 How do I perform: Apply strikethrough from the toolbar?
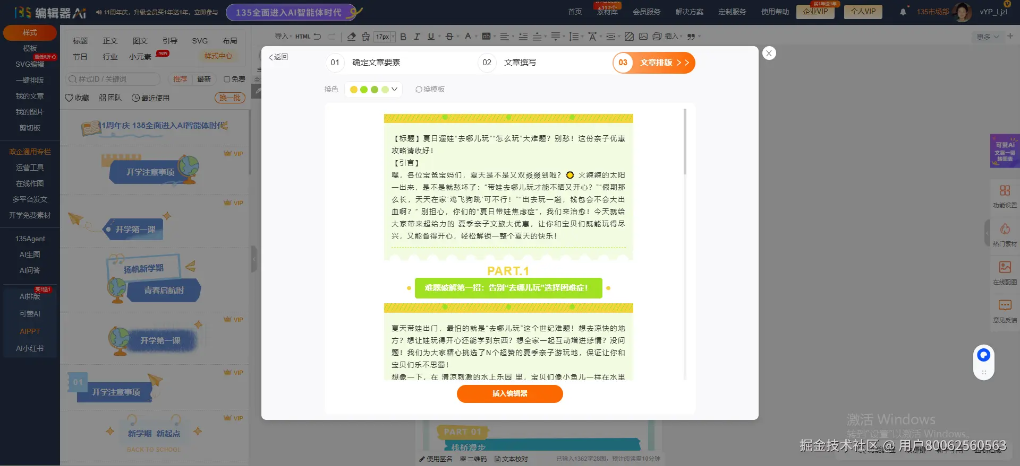click(x=449, y=37)
